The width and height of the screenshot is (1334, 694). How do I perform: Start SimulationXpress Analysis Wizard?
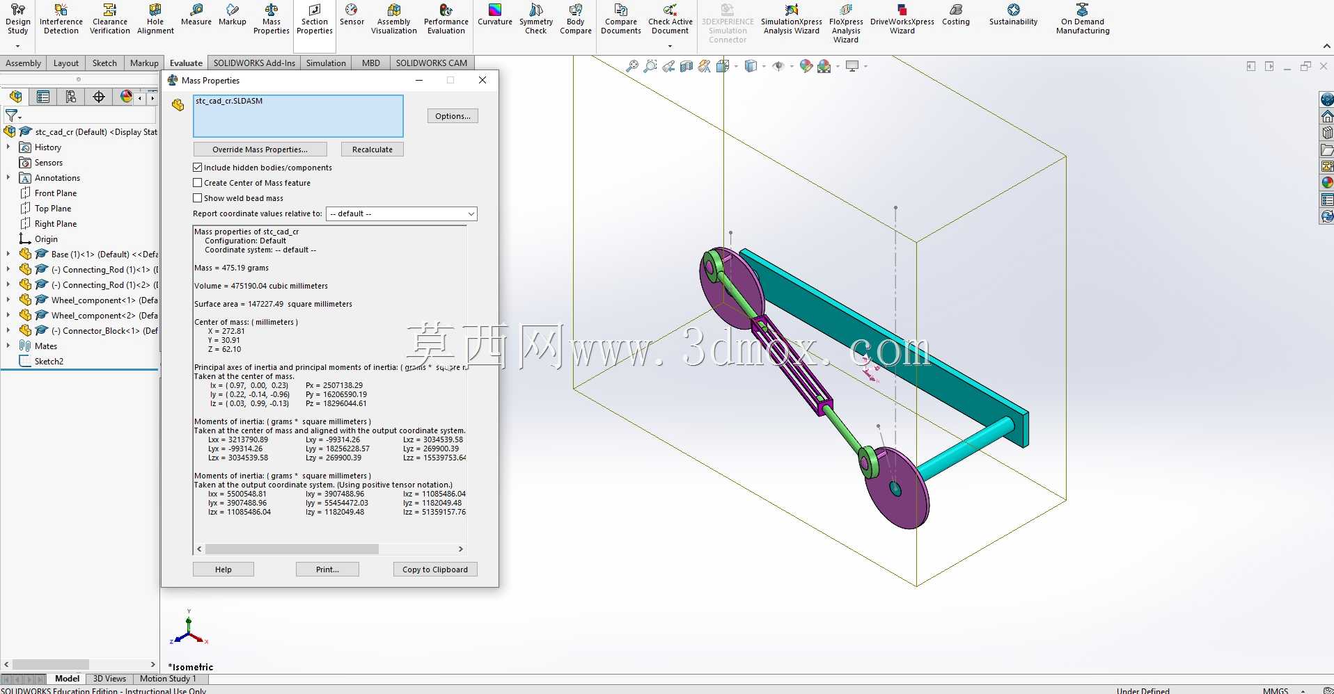(x=792, y=19)
